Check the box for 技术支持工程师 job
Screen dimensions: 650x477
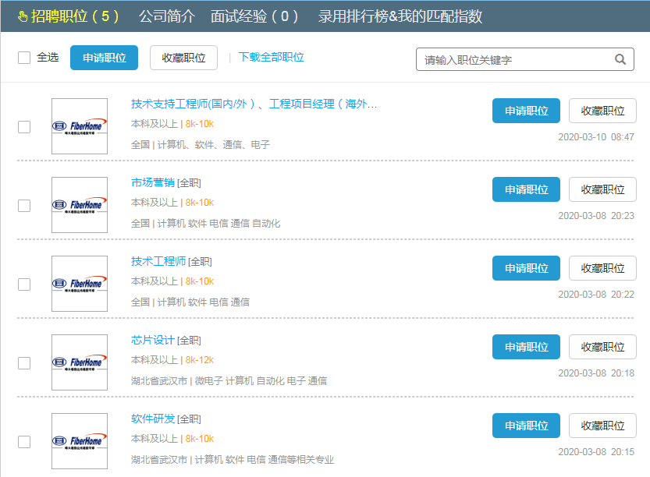click(x=24, y=127)
